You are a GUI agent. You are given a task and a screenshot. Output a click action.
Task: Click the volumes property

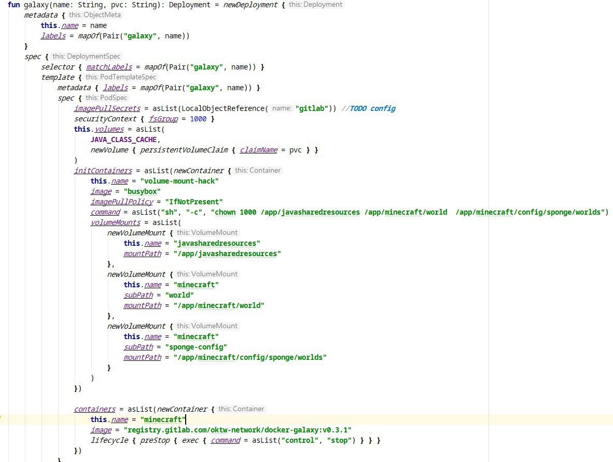[x=109, y=129]
